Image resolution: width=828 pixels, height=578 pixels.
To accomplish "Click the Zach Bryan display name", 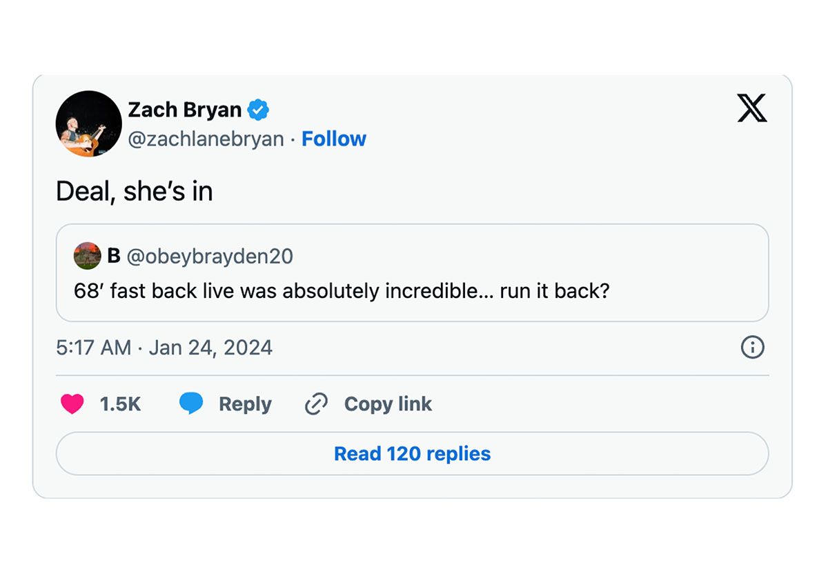I will [185, 110].
